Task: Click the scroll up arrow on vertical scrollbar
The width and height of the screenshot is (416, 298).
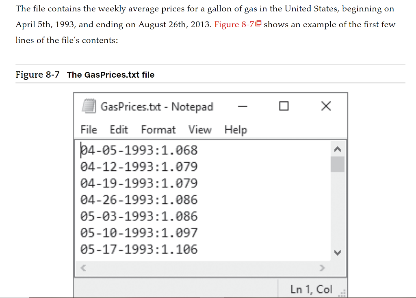Action: [337, 149]
